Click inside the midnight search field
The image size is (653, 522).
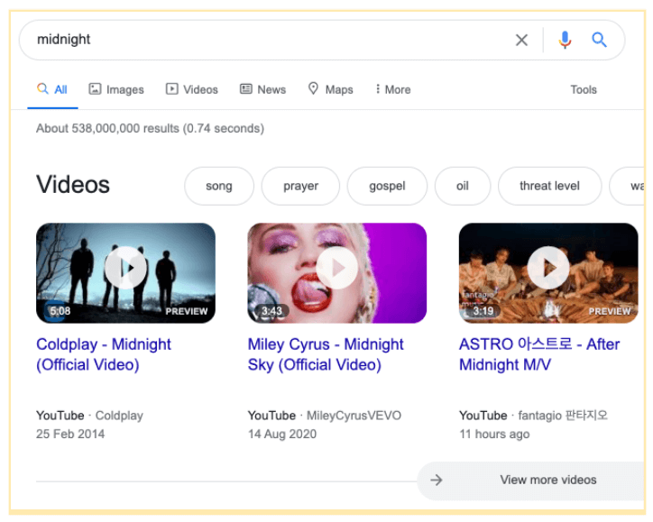click(267, 40)
